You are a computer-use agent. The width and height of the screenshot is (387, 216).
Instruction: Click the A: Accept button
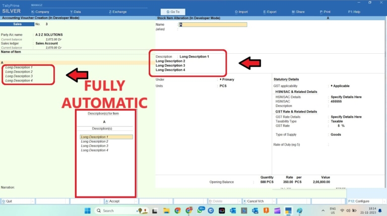click(x=112, y=200)
